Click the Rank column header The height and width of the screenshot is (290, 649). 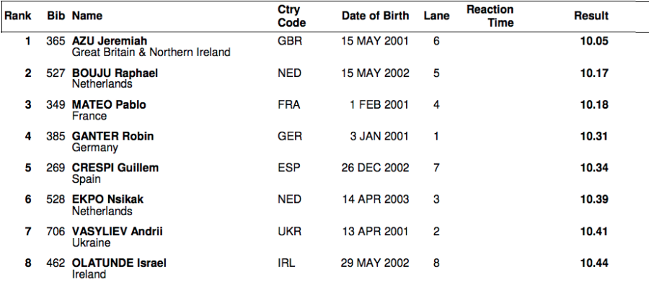18,15
